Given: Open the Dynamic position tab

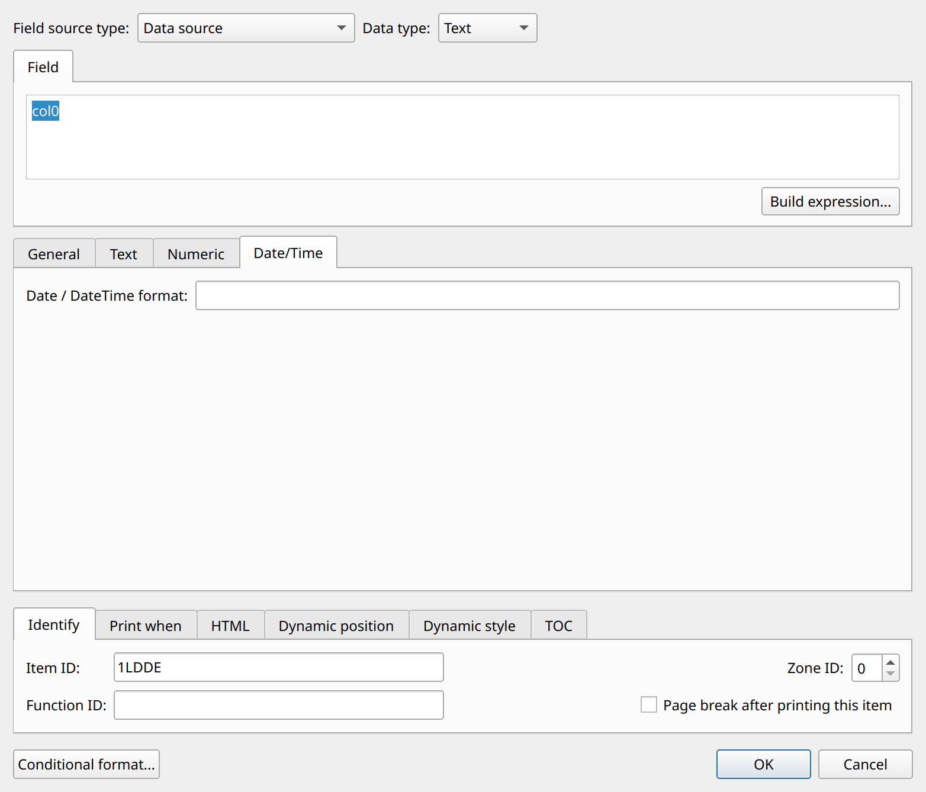Looking at the screenshot, I should [x=336, y=626].
